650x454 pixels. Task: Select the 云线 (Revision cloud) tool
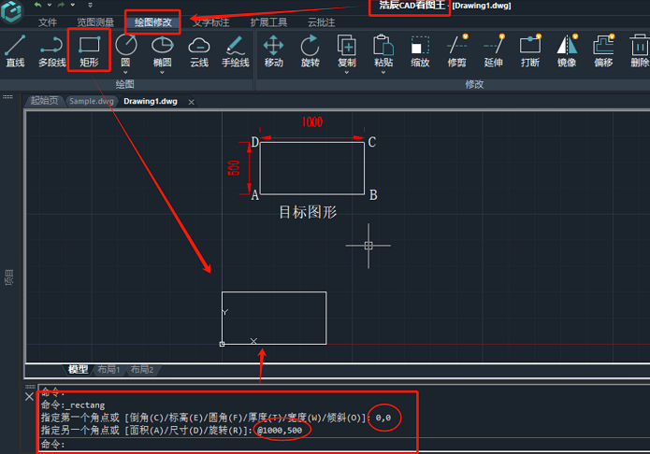[x=199, y=50]
